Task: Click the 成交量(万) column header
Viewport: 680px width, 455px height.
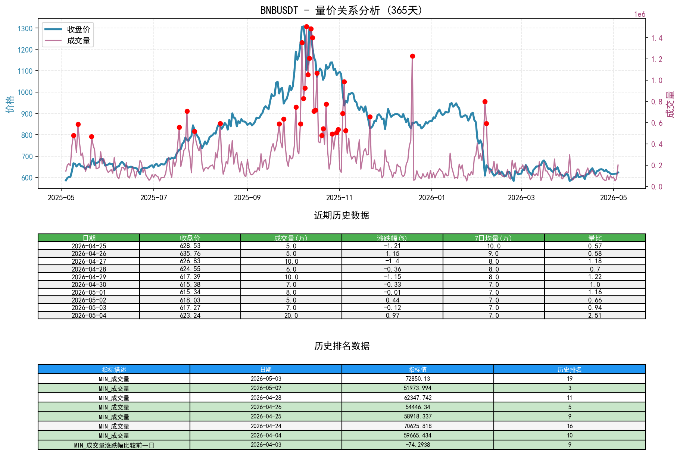Action: (x=291, y=238)
